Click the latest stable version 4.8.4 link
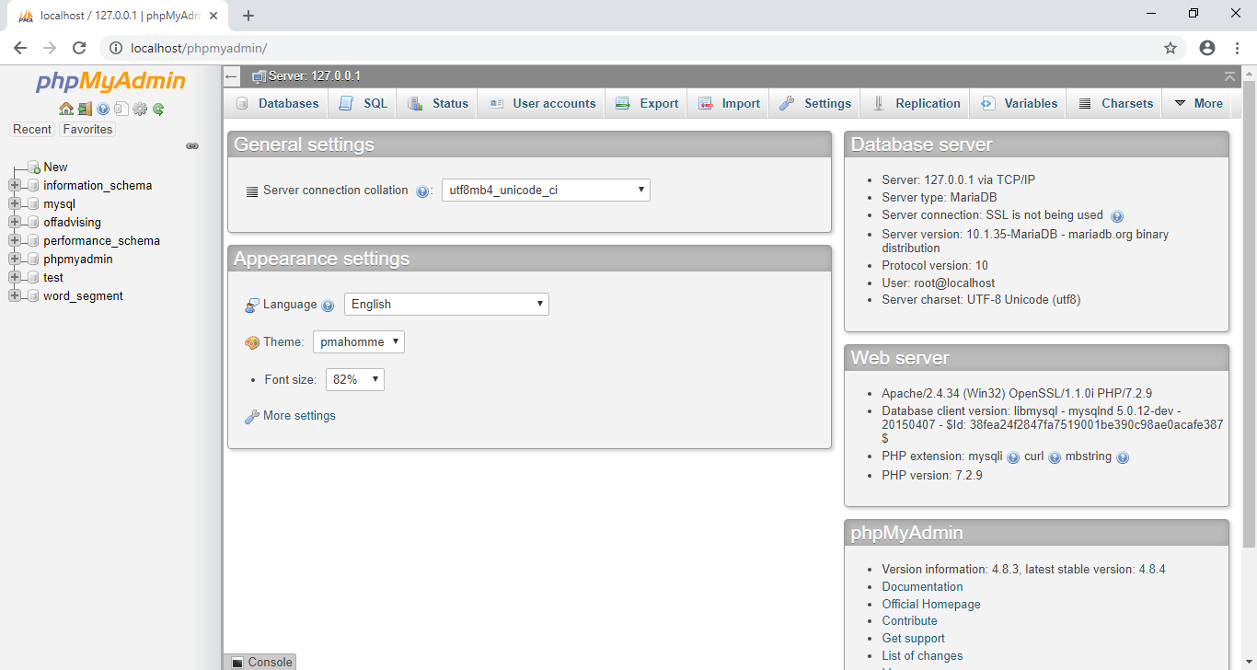The width and height of the screenshot is (1257, 670). [1152, 570]
